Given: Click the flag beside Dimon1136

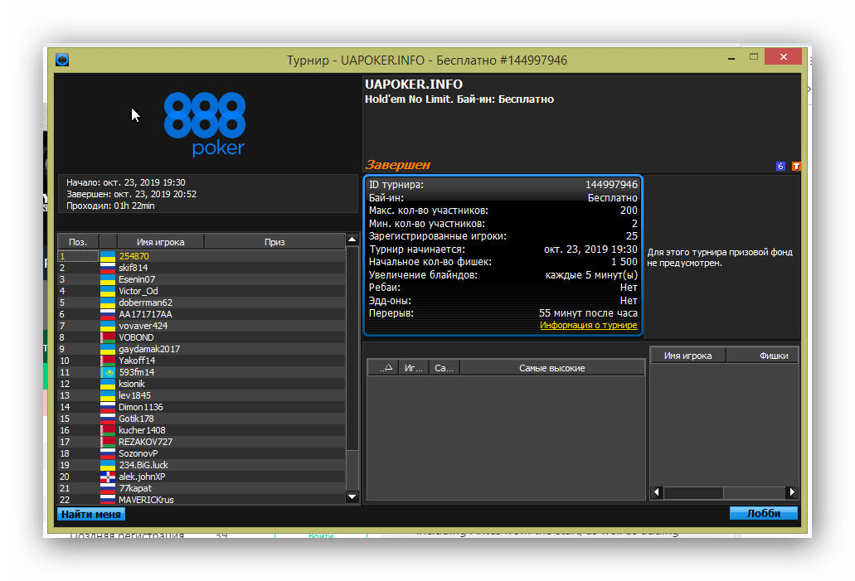Looking at the screenshot, I should coord(108,407).
